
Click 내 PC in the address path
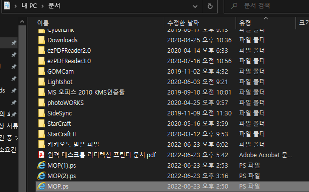tap(29, 6)
